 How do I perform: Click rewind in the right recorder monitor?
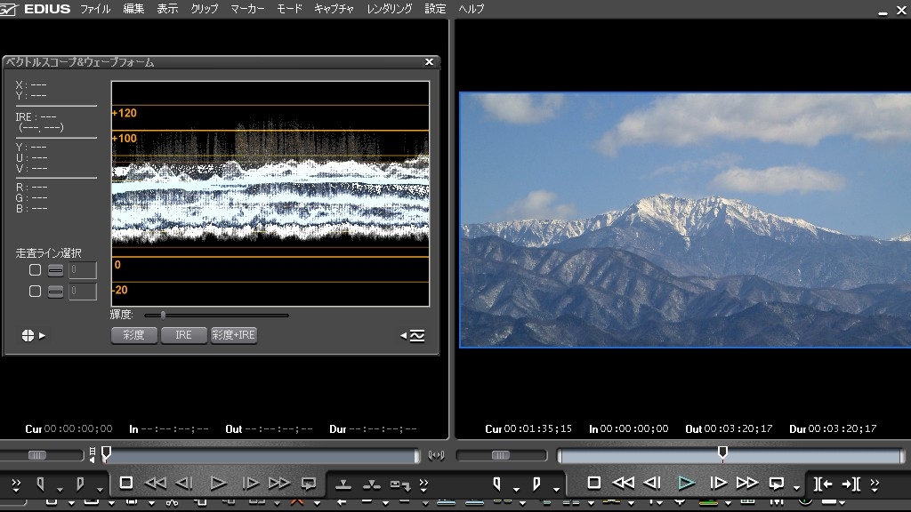pyautogui.click(x=623, y=483)
